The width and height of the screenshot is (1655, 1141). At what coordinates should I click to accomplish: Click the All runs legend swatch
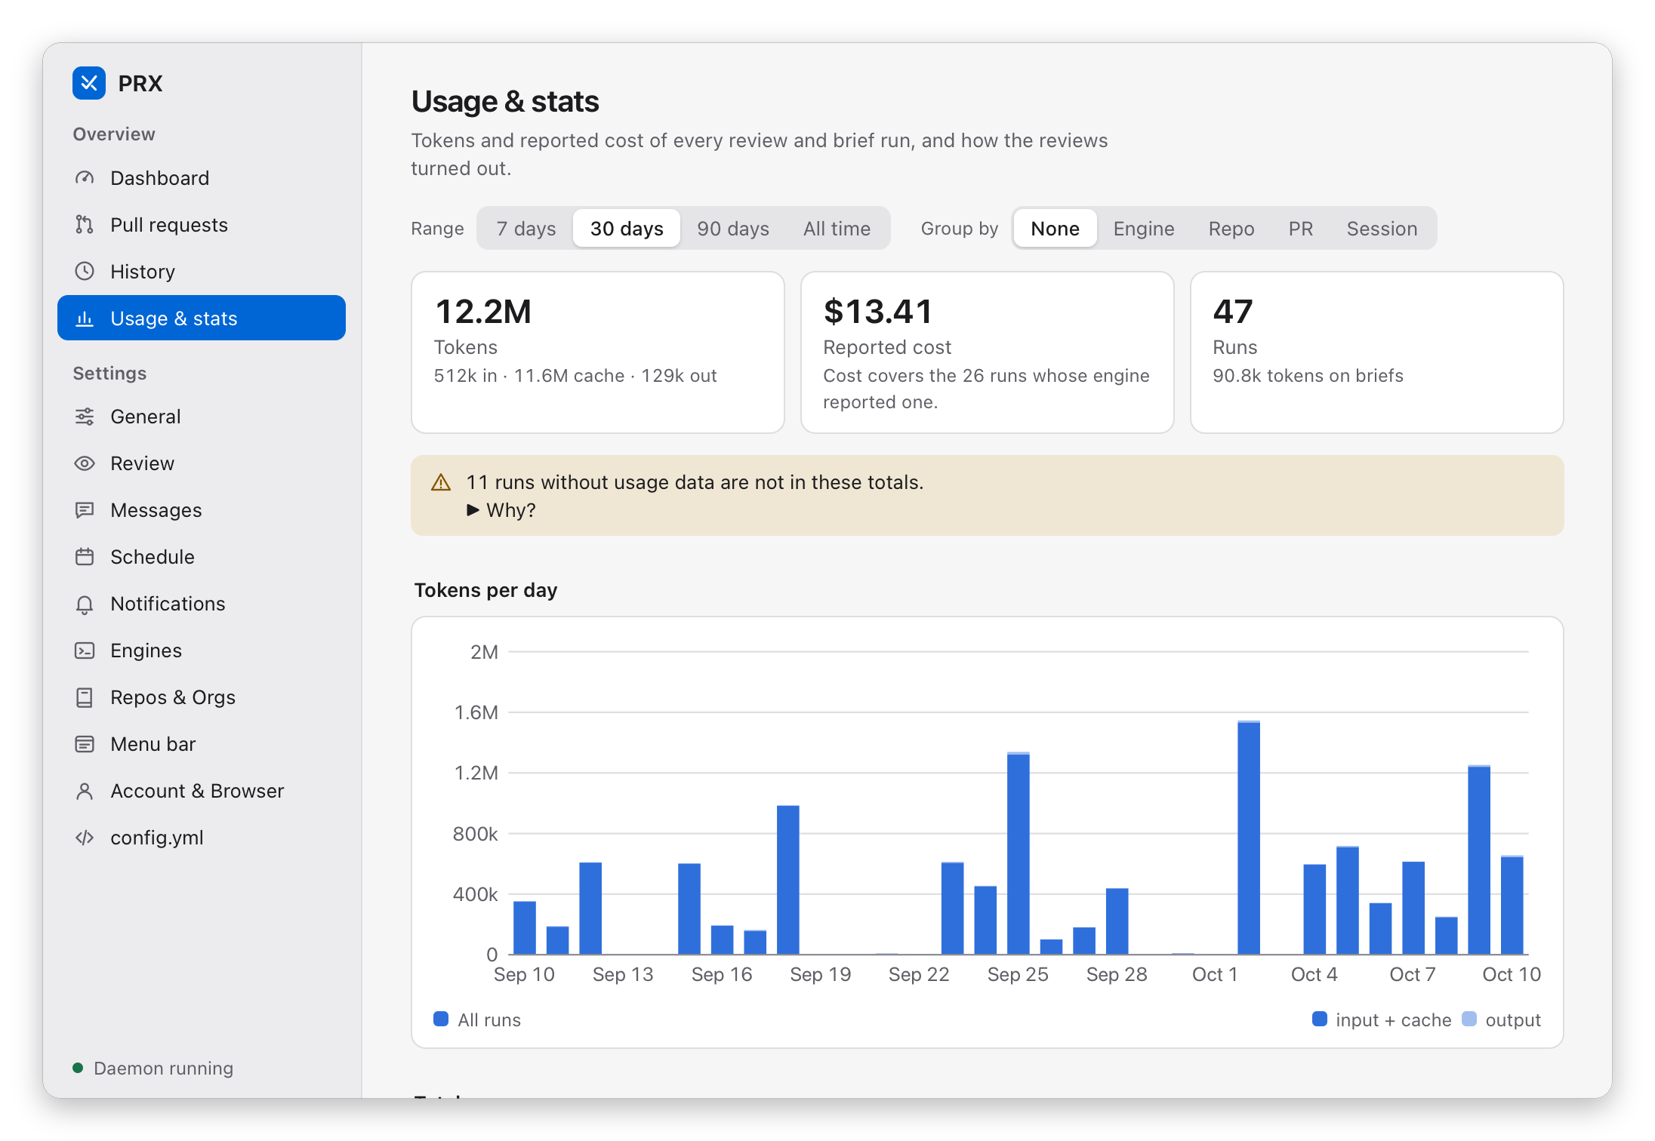(x=441, y=1020)
